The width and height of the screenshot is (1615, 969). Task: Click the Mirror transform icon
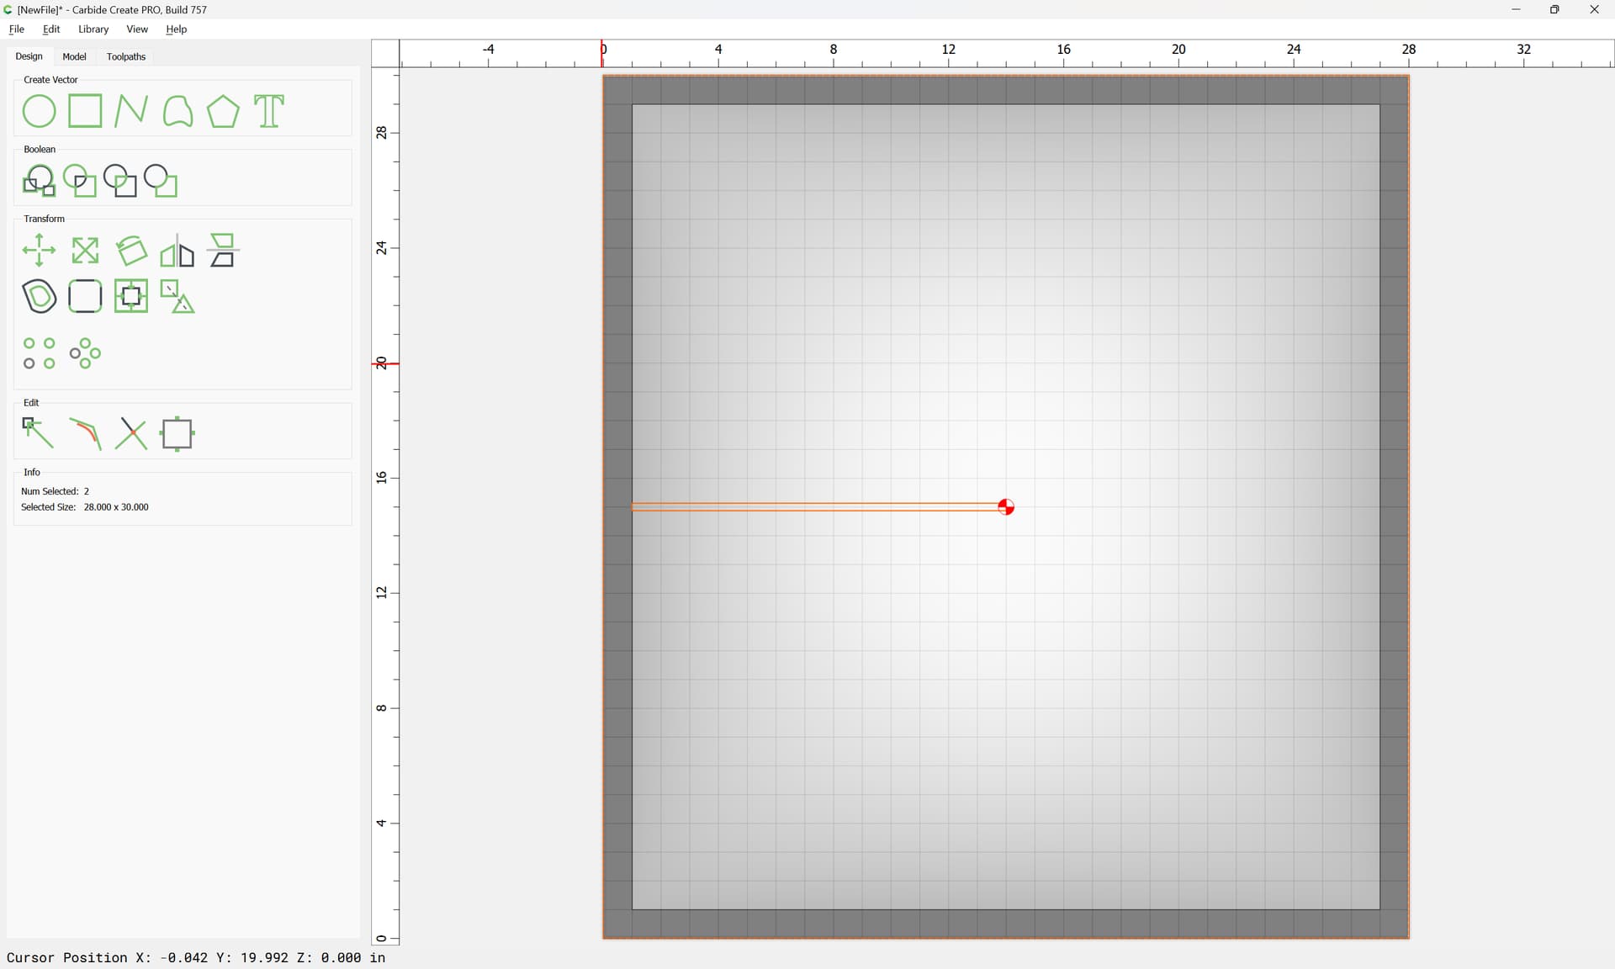[x=177, y=251]
